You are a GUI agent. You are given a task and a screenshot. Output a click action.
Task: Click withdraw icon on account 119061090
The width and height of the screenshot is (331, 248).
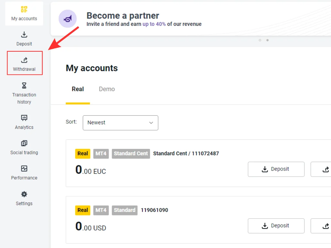[325, 226]
